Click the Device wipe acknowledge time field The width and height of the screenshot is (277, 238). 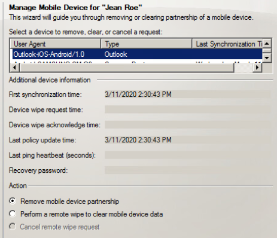(x=187, y=125)
